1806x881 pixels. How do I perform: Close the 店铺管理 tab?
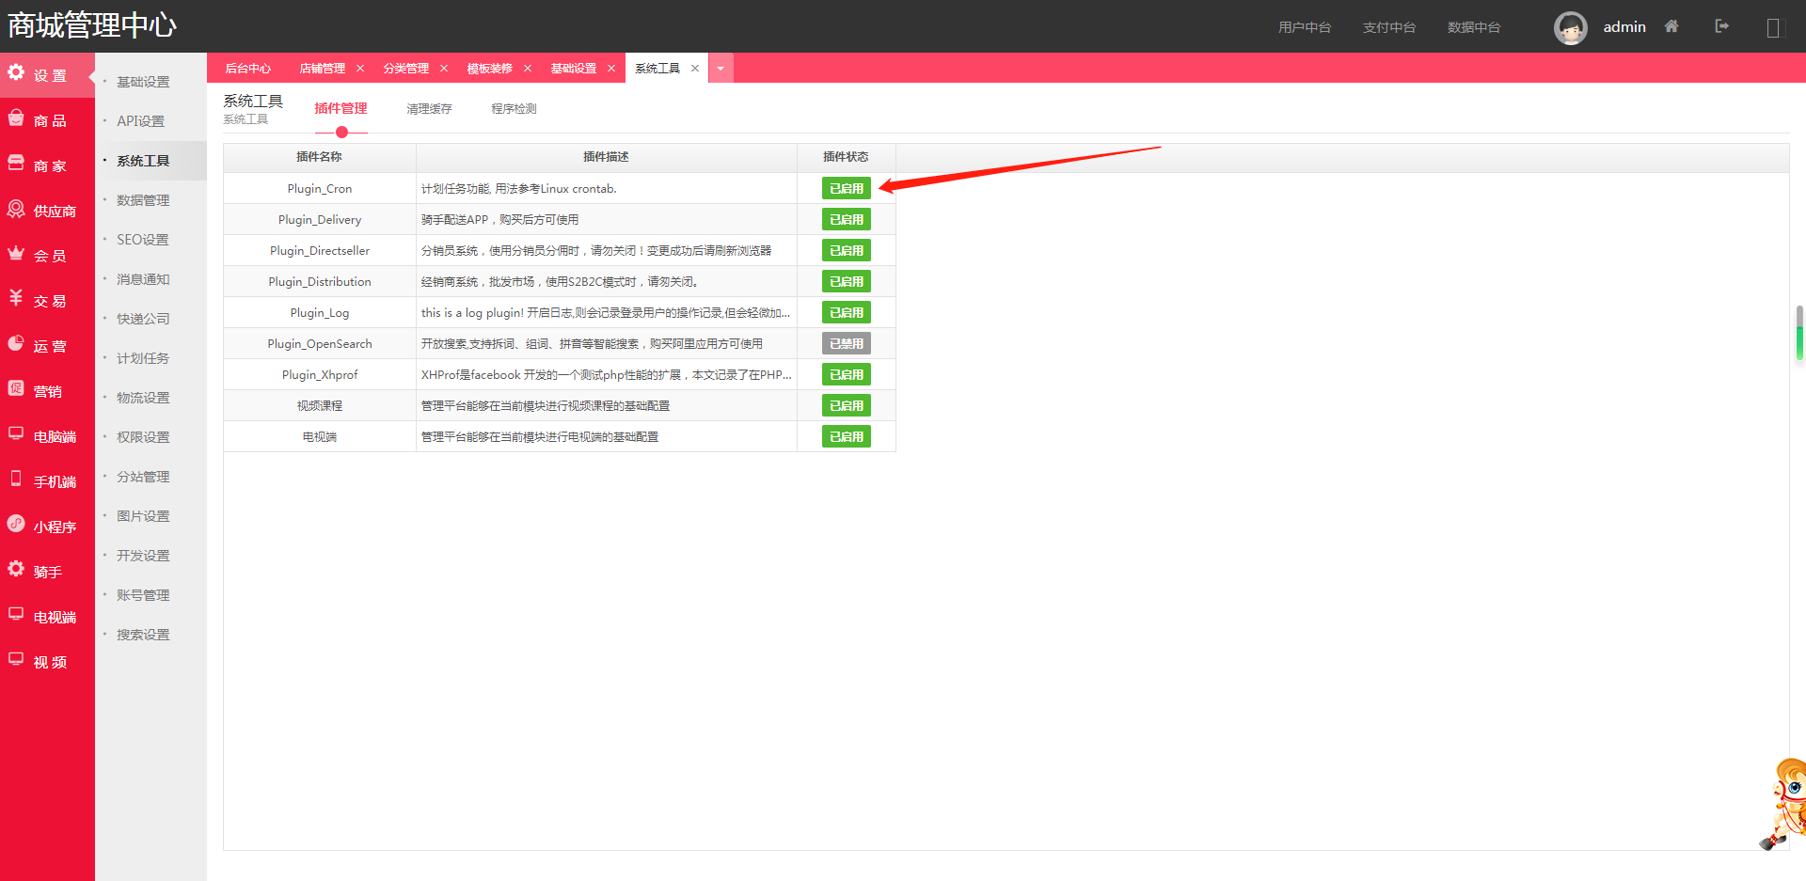pyautogui.click(x=360, y=69)
